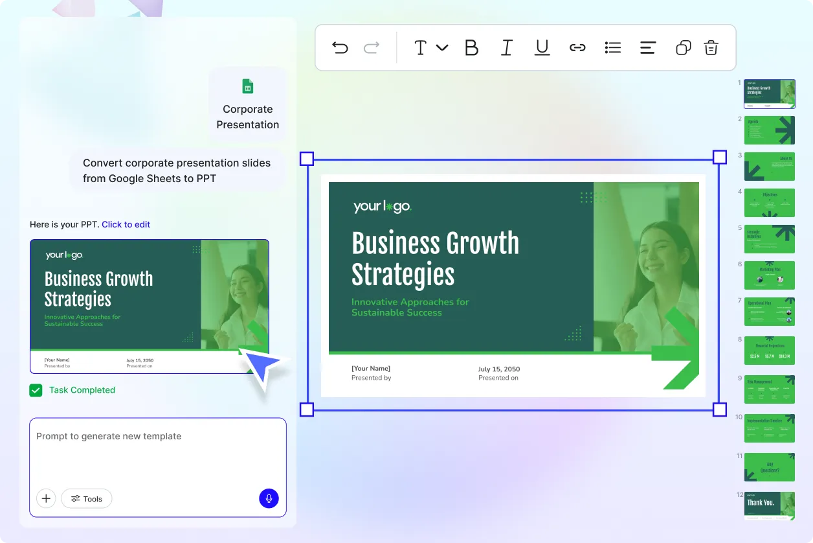Select slide 6 Marketing Plan thumbnail
The width and height of the screenshot is (813, 543).
click(770, 275)
